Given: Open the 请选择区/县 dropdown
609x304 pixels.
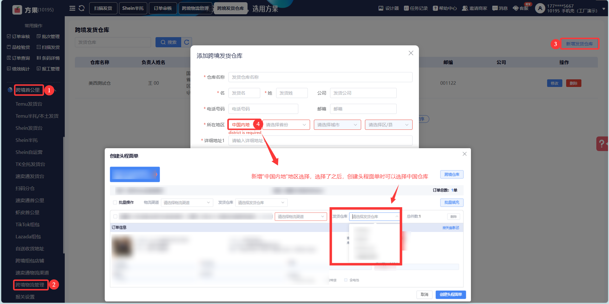Looking at the screenshot, I should pyautogui.click(x=388, y=125).
